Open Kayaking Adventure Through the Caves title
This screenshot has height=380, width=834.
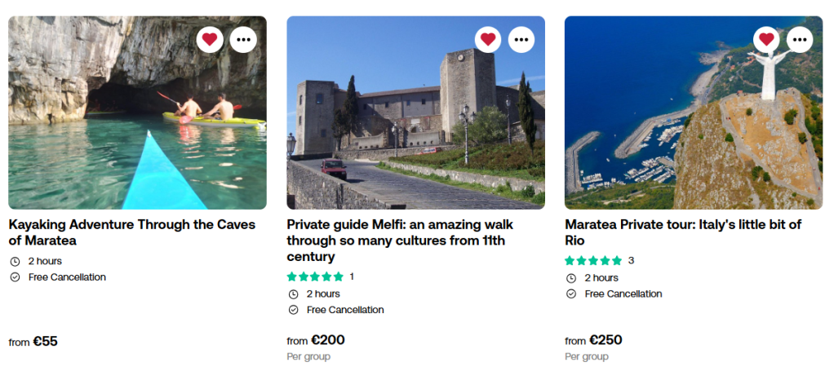click(x=131, y=232)
